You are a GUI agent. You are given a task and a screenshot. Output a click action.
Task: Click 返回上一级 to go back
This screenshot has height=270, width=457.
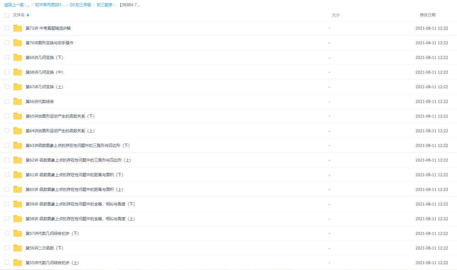(14, 5)
